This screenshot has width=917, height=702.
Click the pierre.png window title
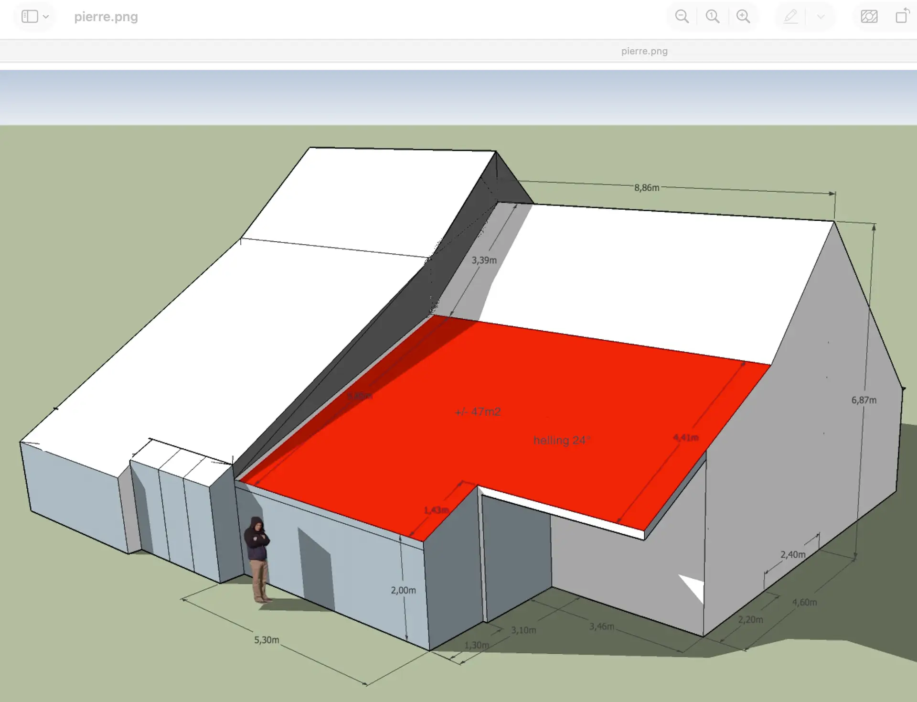tap(106, 17)
